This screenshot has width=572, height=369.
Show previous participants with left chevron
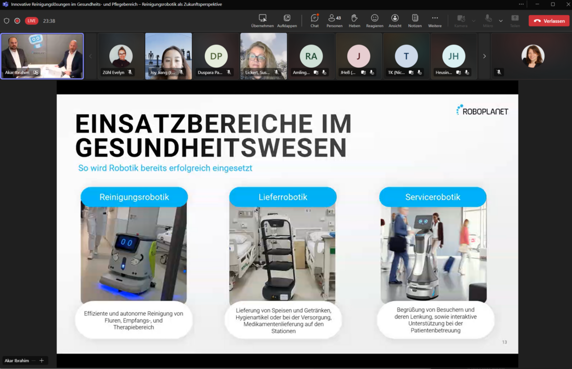pyautogui.click(x=90, y=56)
